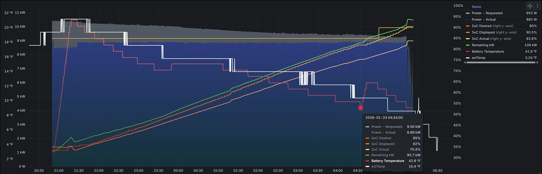
Task: Show only Remaining kW via legend label
Action: coord(483,45)
